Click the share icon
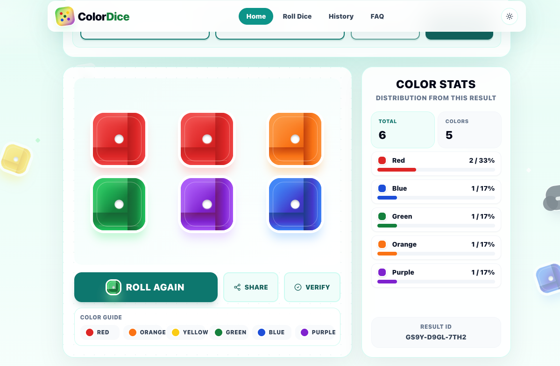Viewport: 560px width, 366px height. click(237, 287)
